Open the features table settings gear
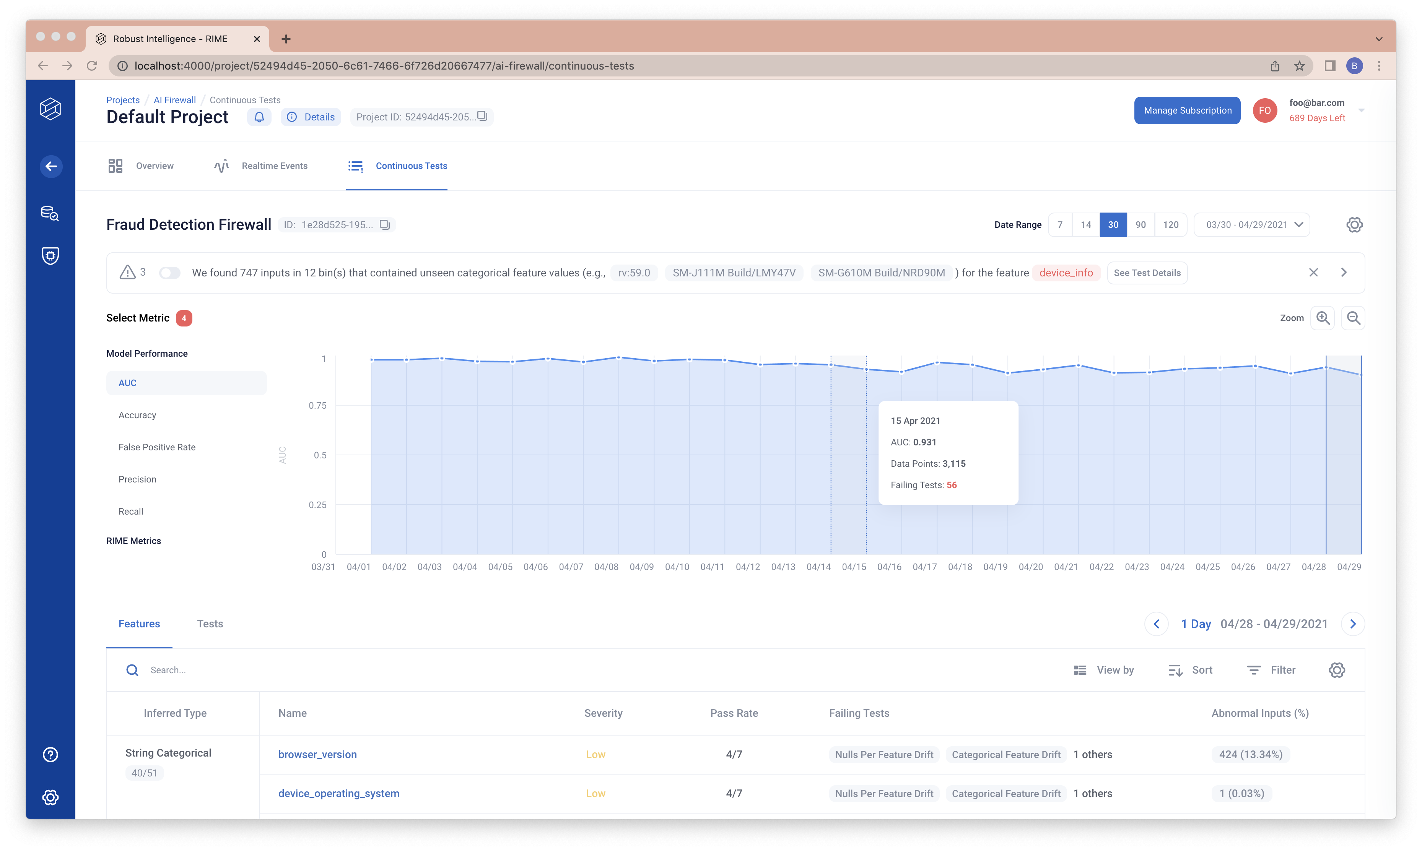 tap(1337, 670)
